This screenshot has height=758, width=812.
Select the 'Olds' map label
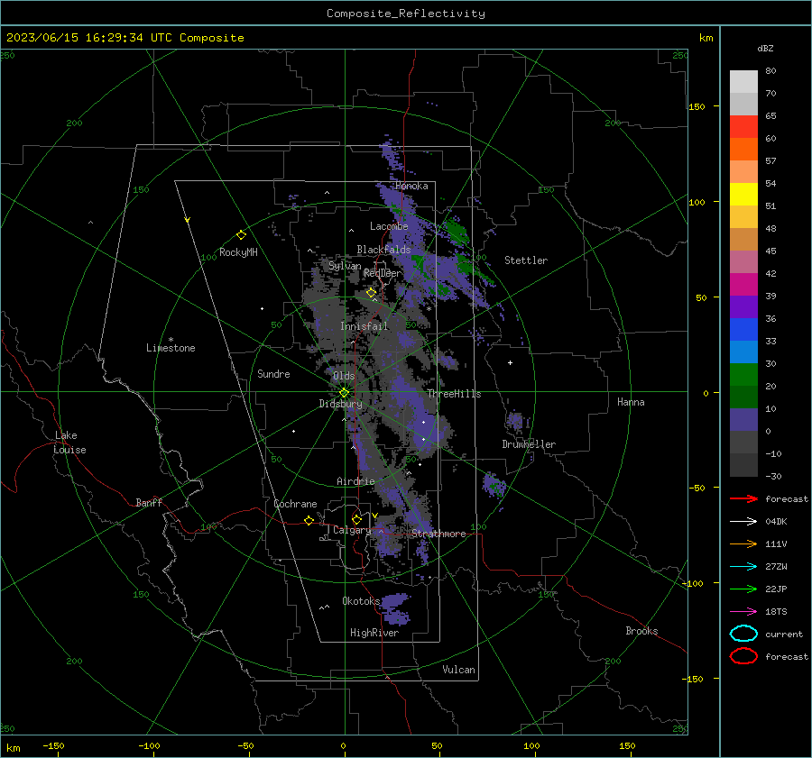[344, 376]
